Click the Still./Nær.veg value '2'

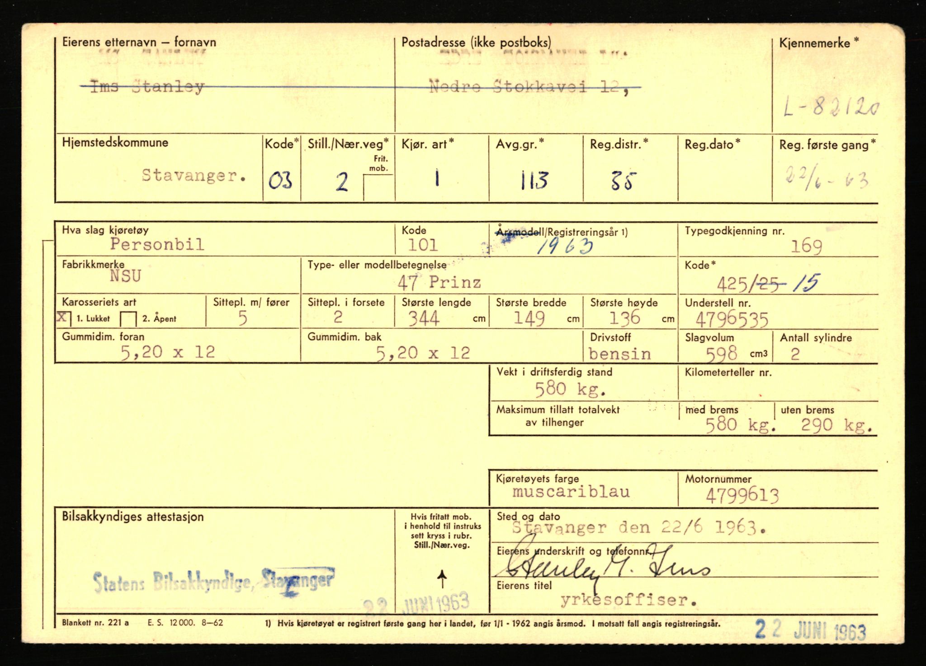[x=342, y=182]
